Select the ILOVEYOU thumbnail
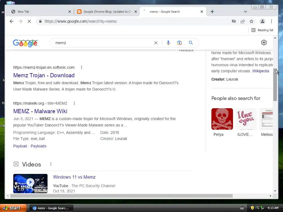This screenshot has height=212, width=283. tap(246, 119)
